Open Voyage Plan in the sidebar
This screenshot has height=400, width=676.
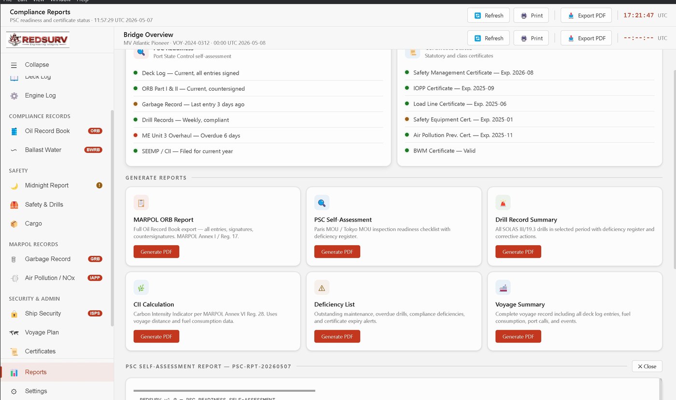click(x=57, y=332)
